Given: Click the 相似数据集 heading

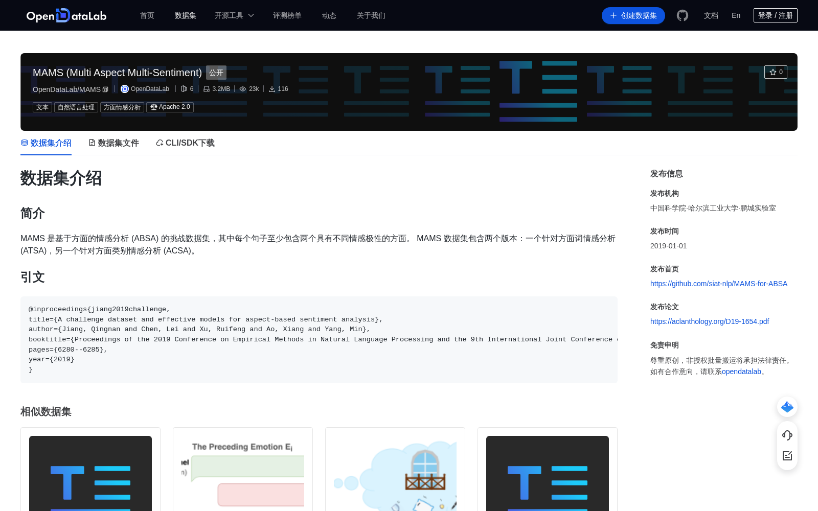Looking at the screenshot, I should (x=46, y=412).
